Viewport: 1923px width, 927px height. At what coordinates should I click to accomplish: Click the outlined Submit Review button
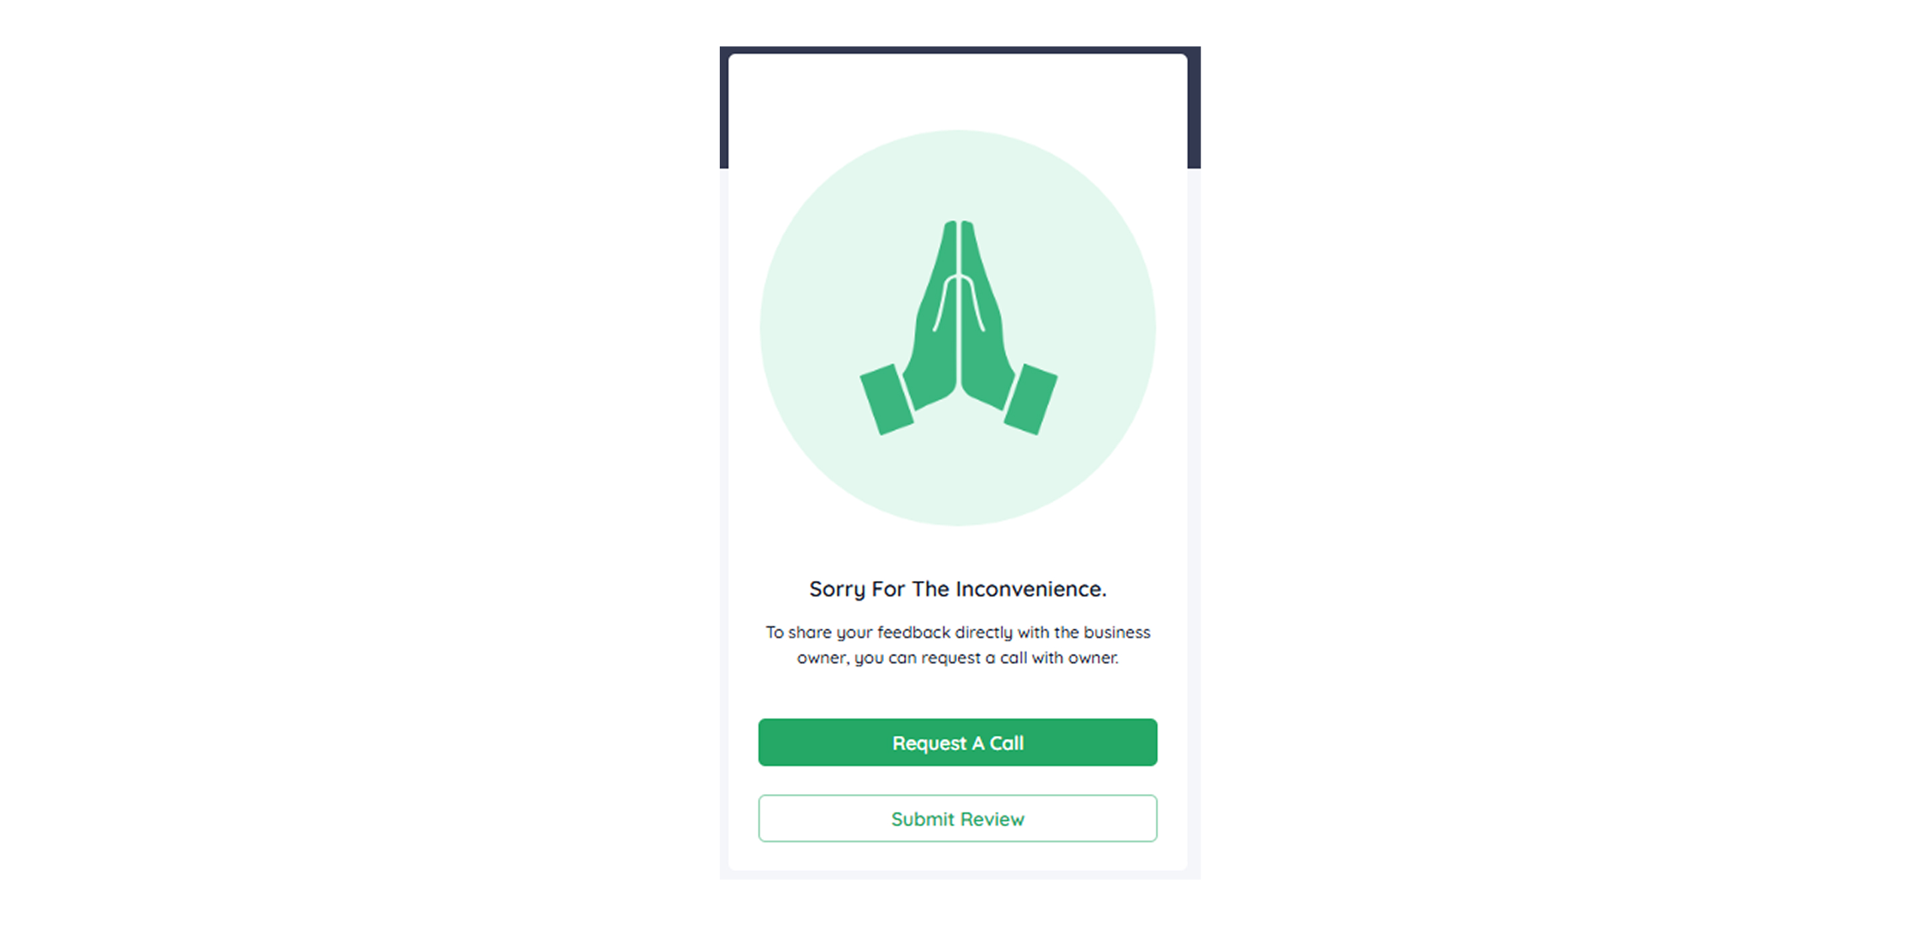point(957,819)
